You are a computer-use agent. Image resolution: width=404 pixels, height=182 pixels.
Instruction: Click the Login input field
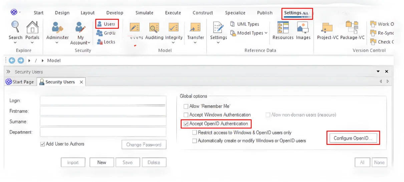point(103,100)
